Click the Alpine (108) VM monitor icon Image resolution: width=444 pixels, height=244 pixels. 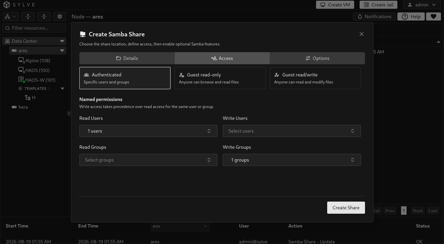(x=21, y=60)
